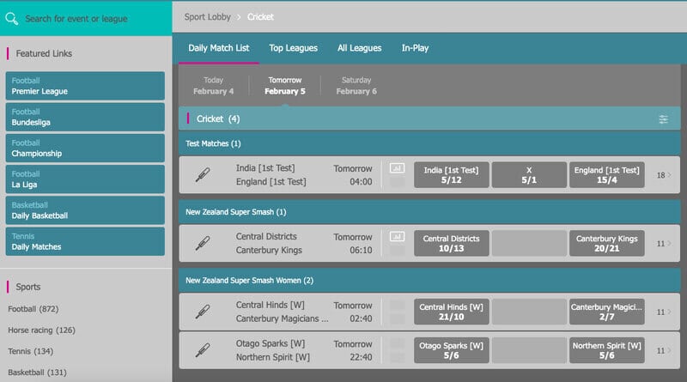
Task: Click the search magnifier icon
Action: coord(11,18)
